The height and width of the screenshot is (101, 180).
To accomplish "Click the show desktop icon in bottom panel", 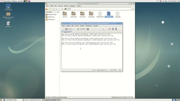I will coord(1,100).
